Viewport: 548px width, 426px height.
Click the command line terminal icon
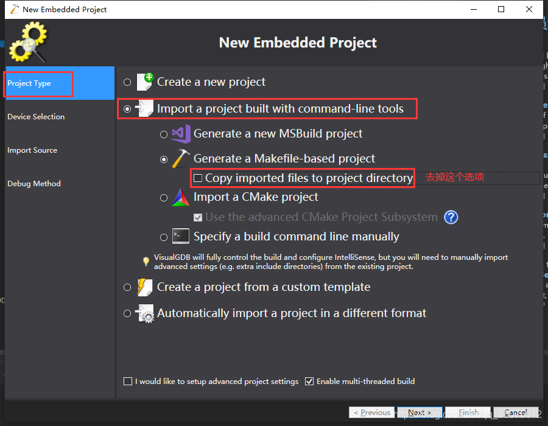tap(180, 236)
